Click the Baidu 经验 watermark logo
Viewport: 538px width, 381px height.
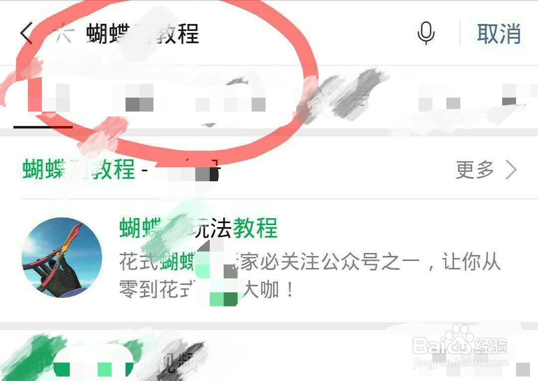coord(460,343)
